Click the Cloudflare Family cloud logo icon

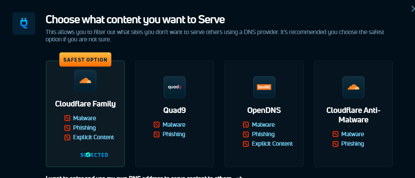(x=85, y=81)
